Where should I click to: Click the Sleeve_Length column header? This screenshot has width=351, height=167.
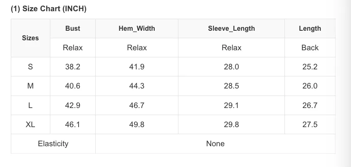232,29
